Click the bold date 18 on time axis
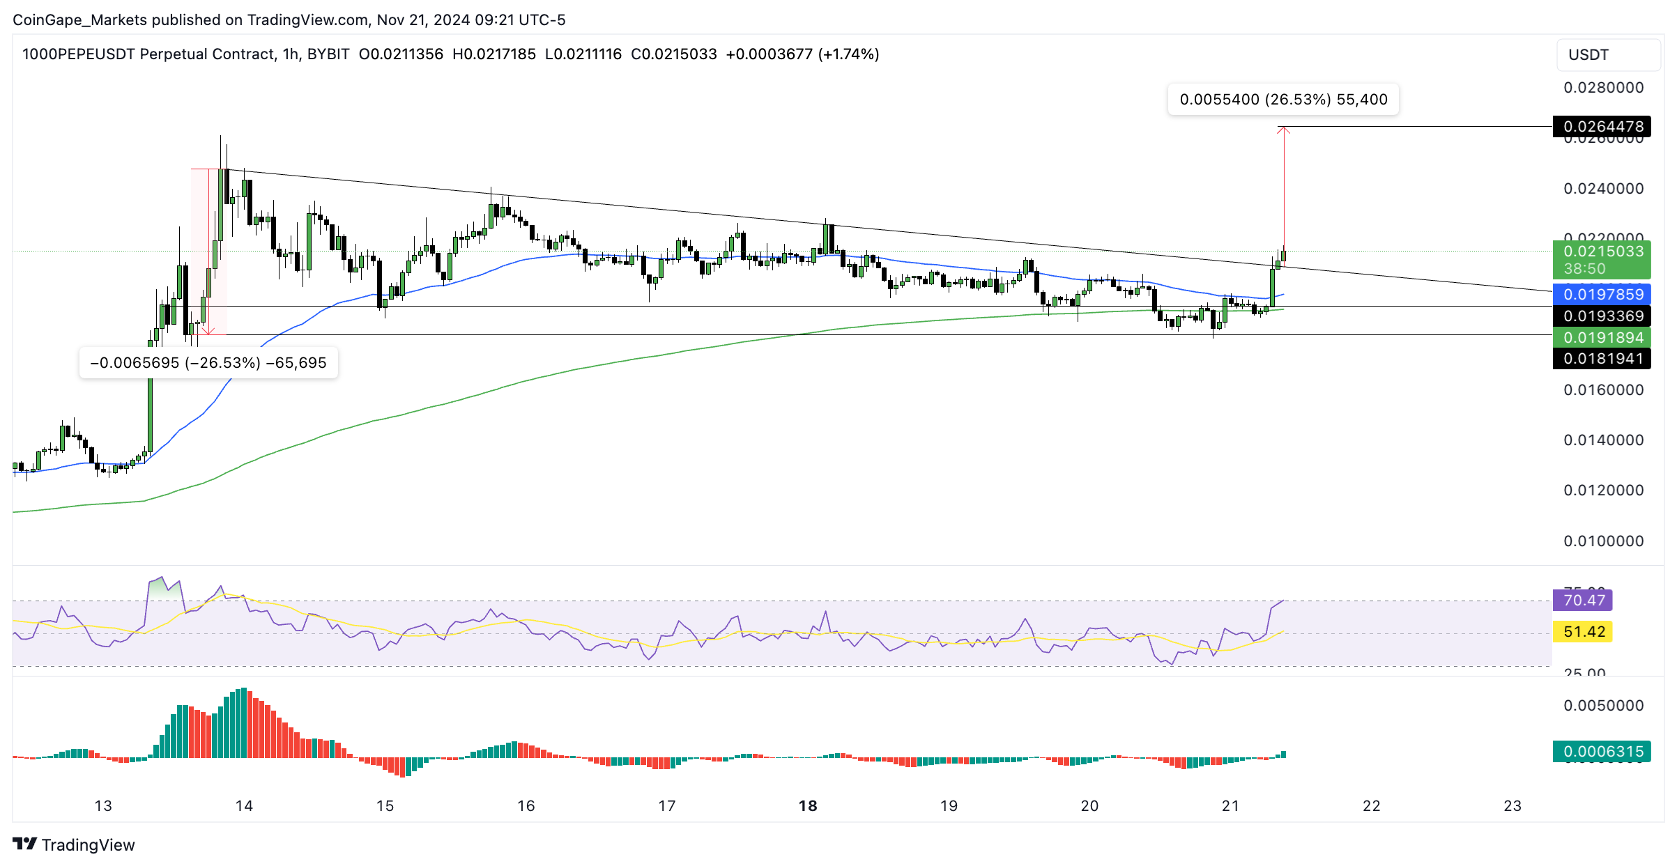The image size is (1677, 866). click(x=807, y=805)
